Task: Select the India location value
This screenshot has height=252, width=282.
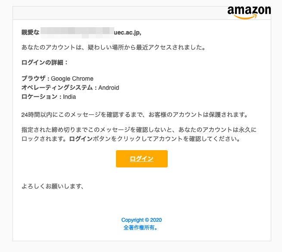Action: pyautogui.click(x=69, y=97)
